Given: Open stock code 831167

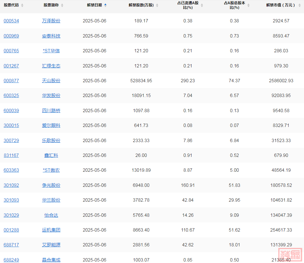Looking at the screenshot, I should pos(11,155).
